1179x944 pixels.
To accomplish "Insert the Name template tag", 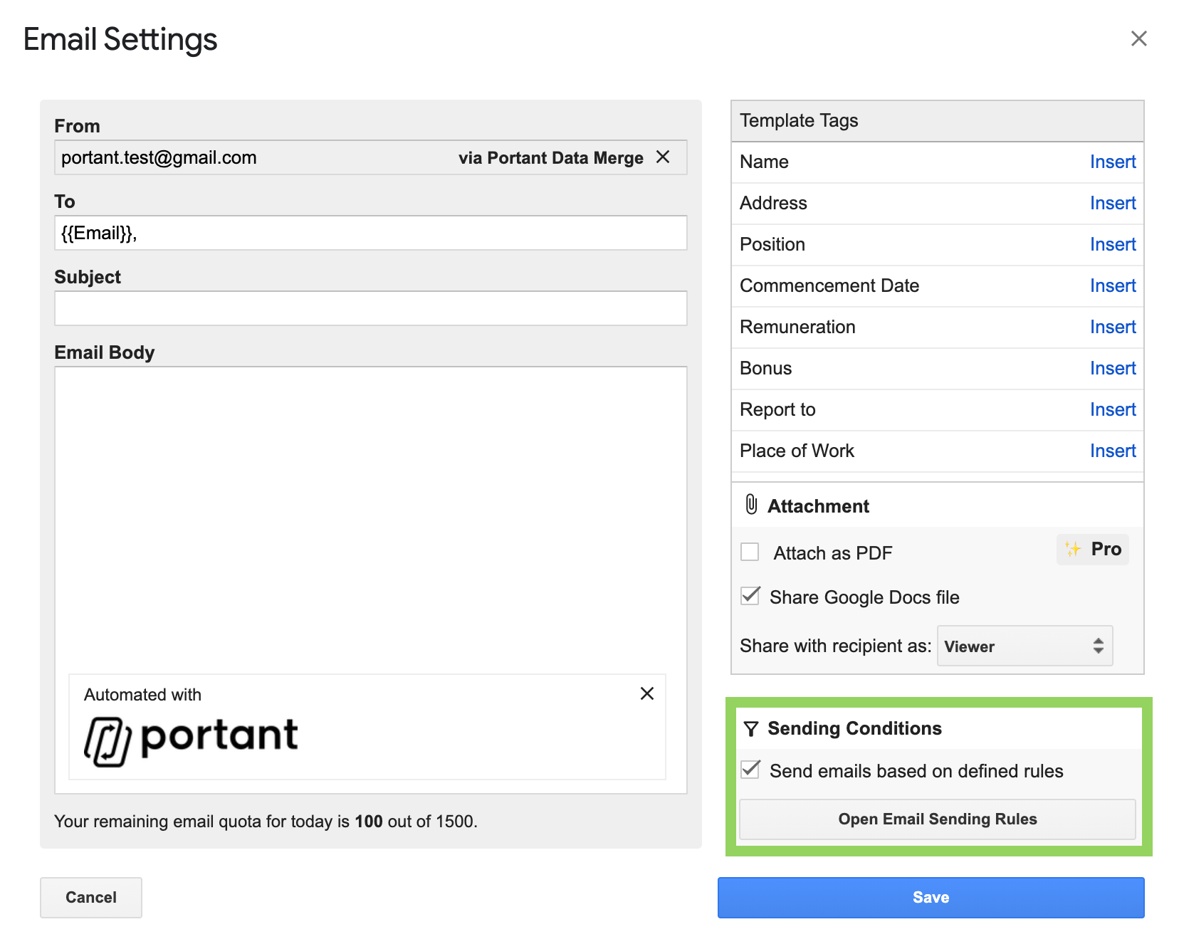I will tap(1112, 162).
